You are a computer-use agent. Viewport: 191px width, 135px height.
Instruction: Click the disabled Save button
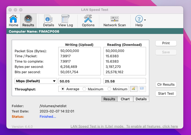coord(166,52)
